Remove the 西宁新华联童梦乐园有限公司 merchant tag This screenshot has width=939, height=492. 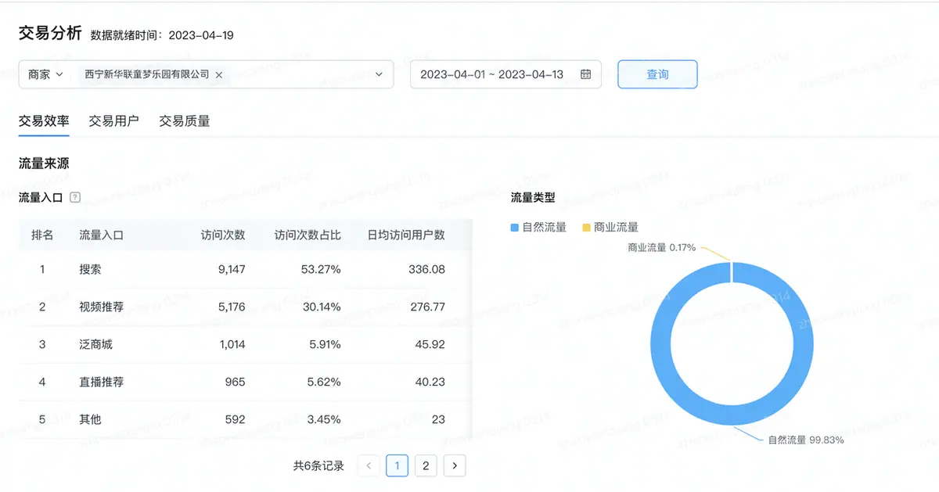219,75
